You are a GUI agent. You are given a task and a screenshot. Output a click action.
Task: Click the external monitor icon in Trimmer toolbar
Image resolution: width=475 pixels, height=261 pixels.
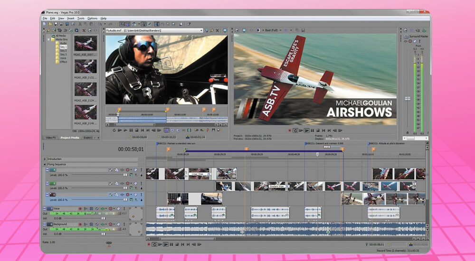[x=225, y=30]
